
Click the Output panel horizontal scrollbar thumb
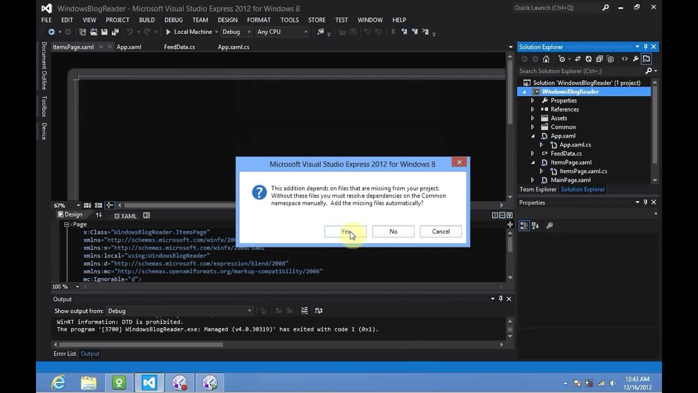tap(141, 344)
